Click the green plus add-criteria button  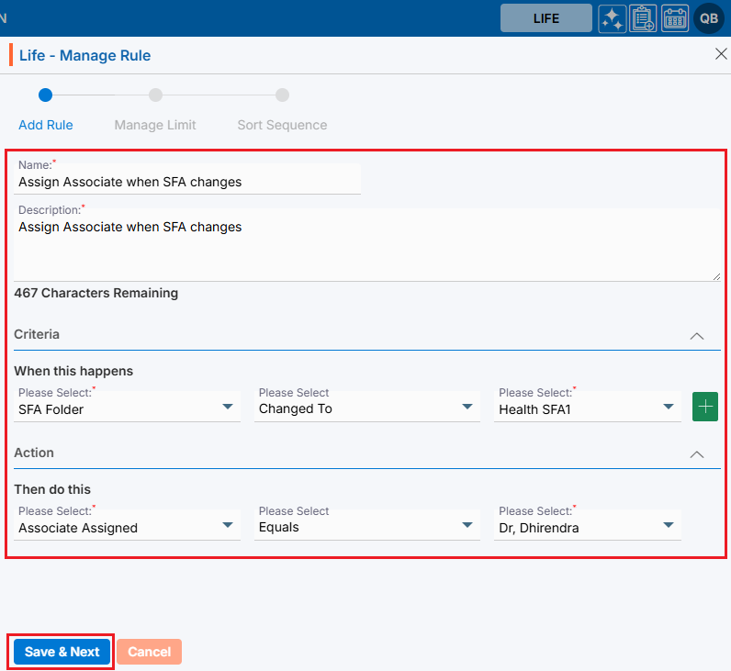click(705, 407)
